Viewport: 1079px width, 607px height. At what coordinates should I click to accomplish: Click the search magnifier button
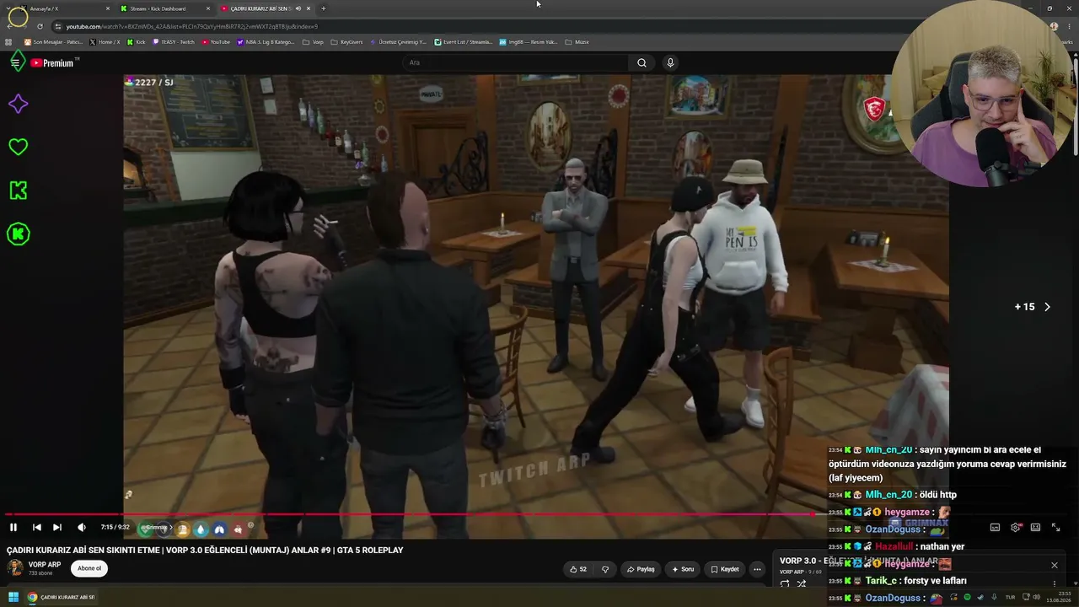coord(641,62)
